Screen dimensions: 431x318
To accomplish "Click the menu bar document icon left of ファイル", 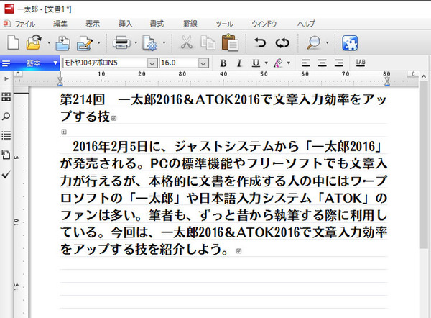I will click(7, 24).
